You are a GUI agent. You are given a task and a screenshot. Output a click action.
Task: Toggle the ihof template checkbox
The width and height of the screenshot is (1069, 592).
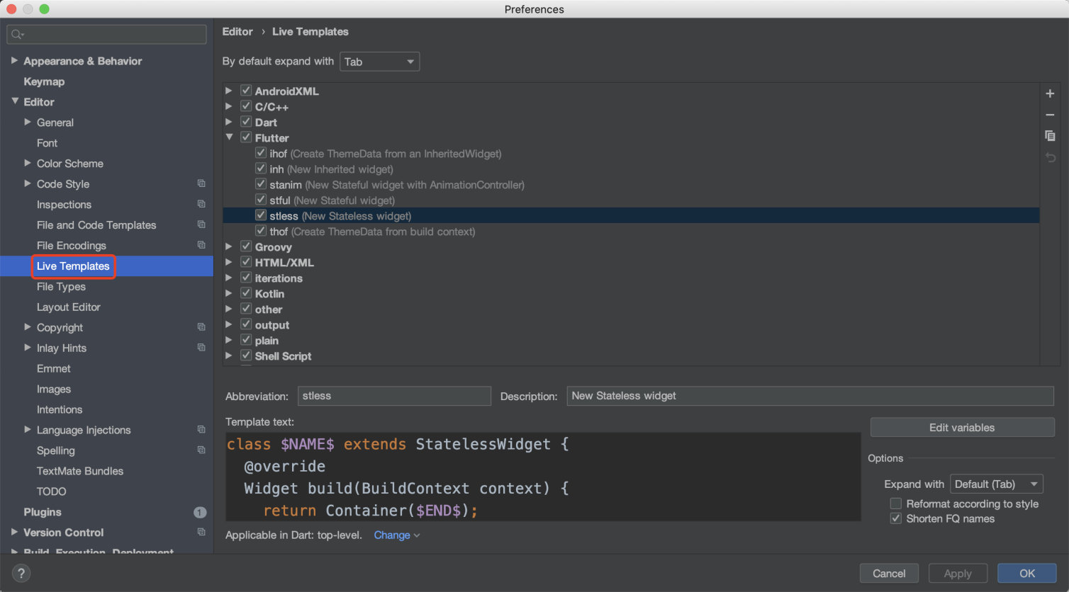(261, 153)
